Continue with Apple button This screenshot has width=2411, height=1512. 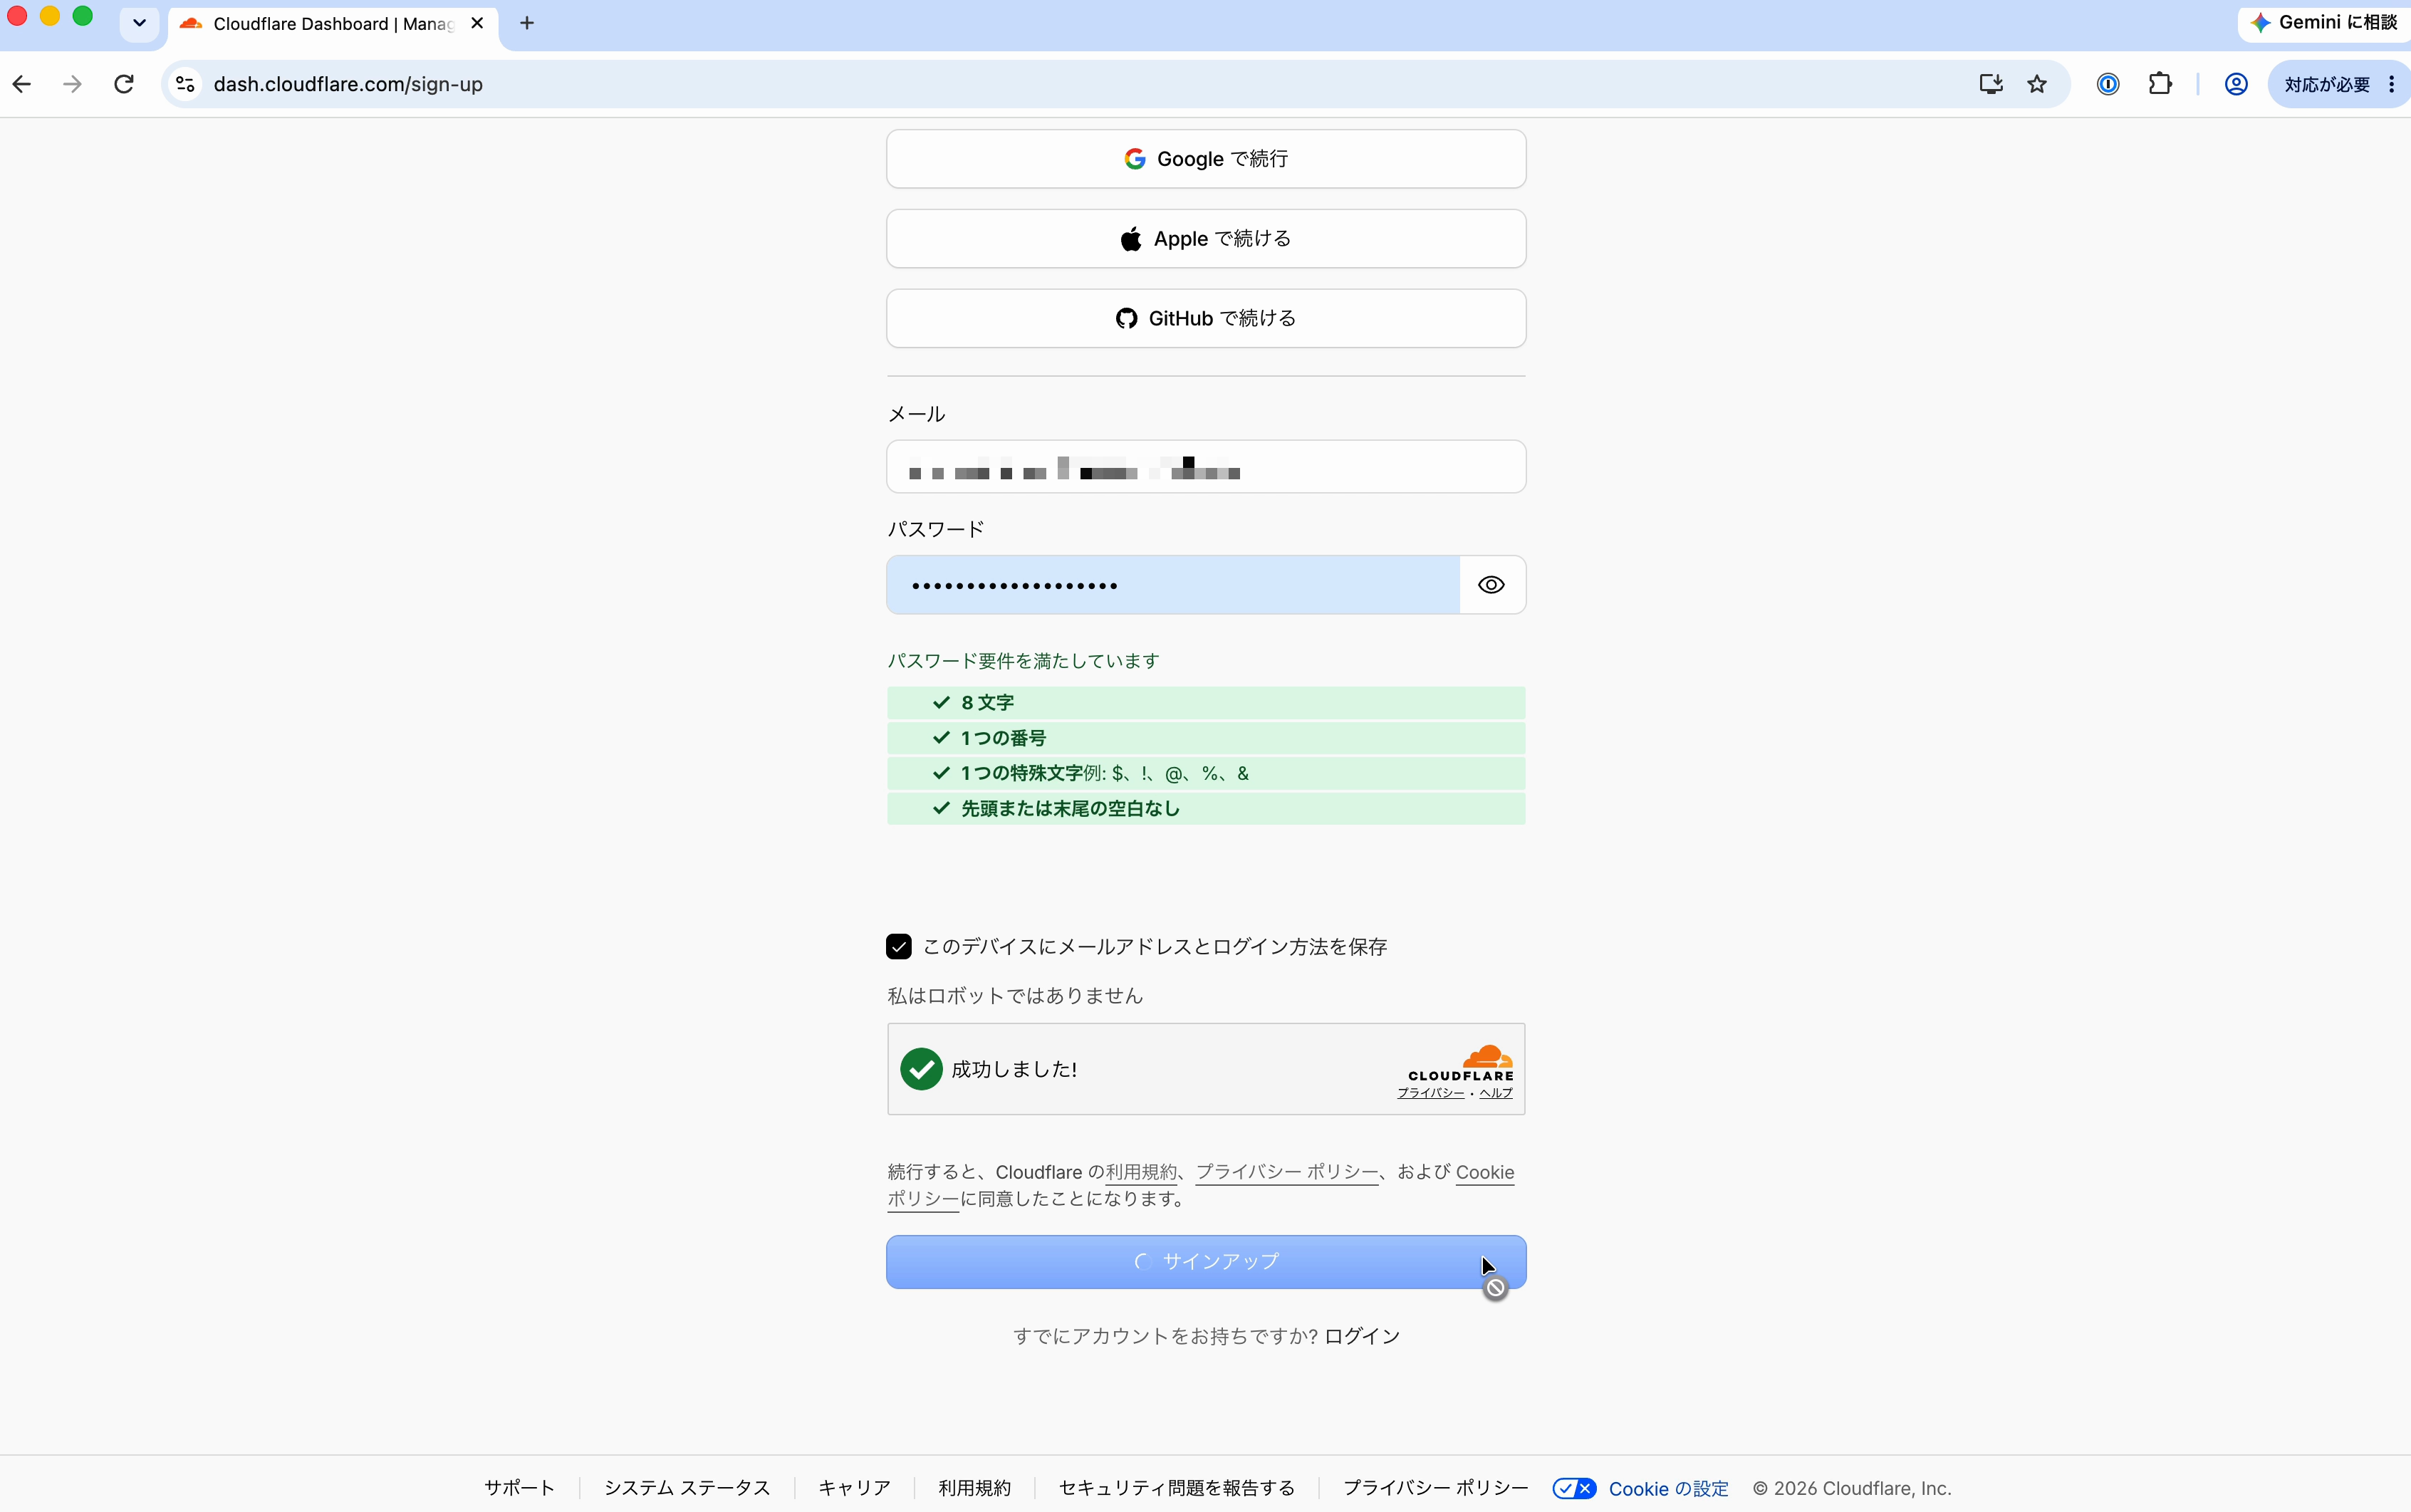(1206, 239)
